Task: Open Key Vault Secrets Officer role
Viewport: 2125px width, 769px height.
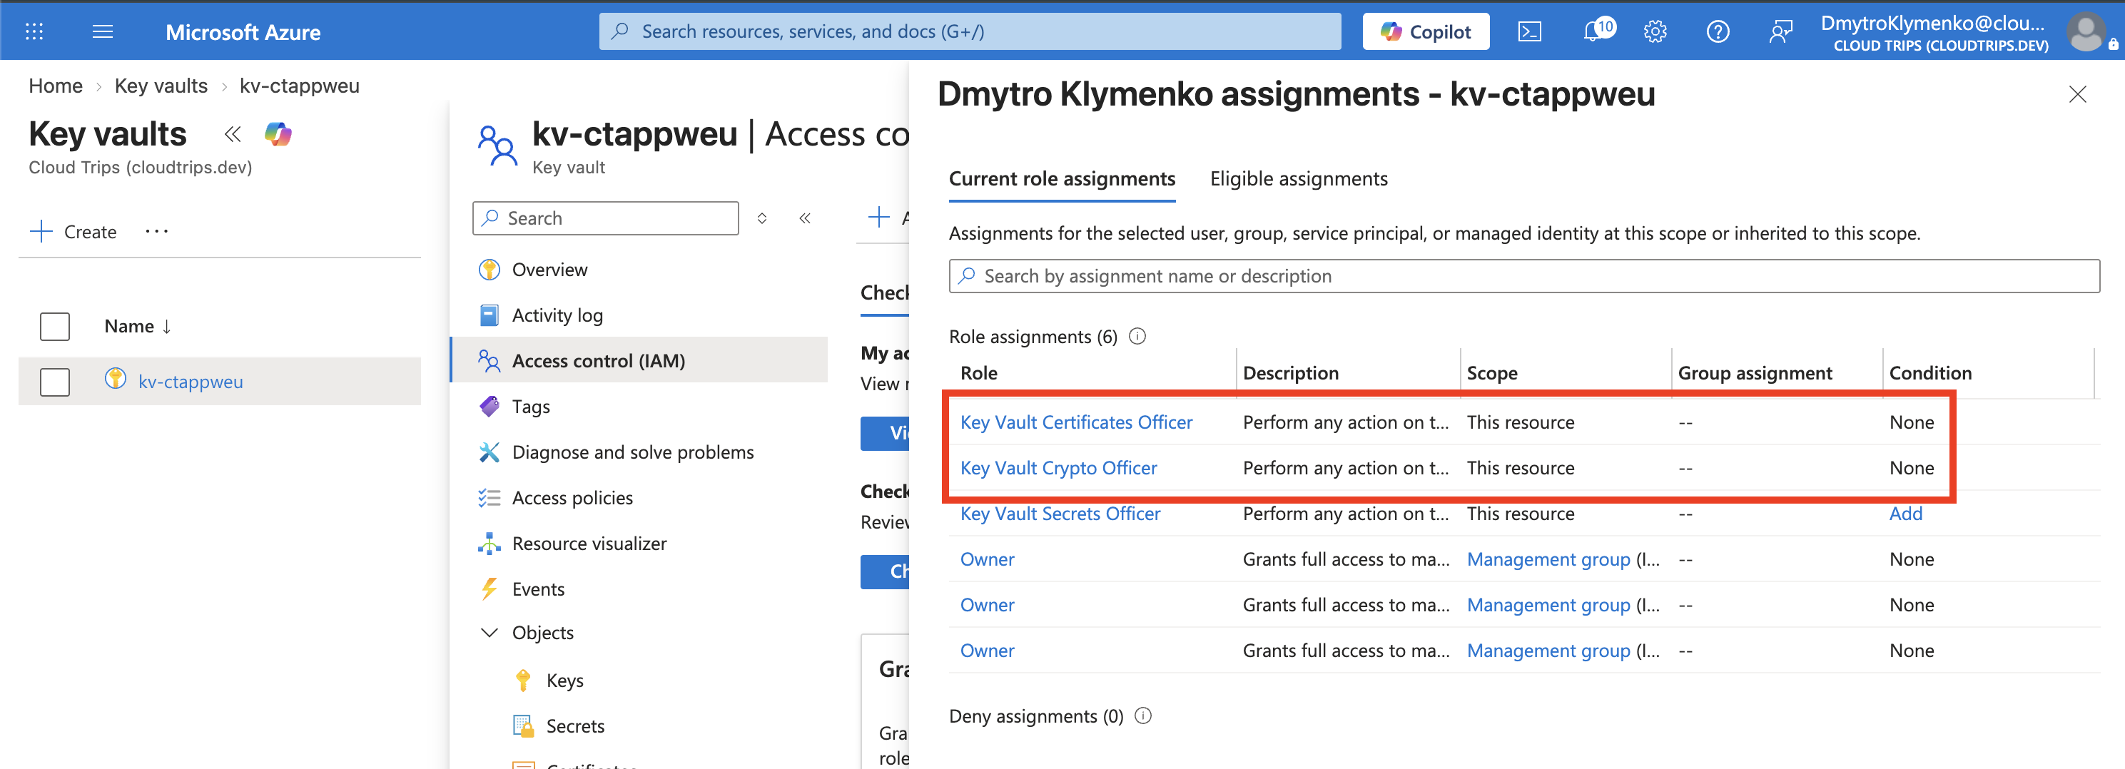Action: [x=1060, y=514]
